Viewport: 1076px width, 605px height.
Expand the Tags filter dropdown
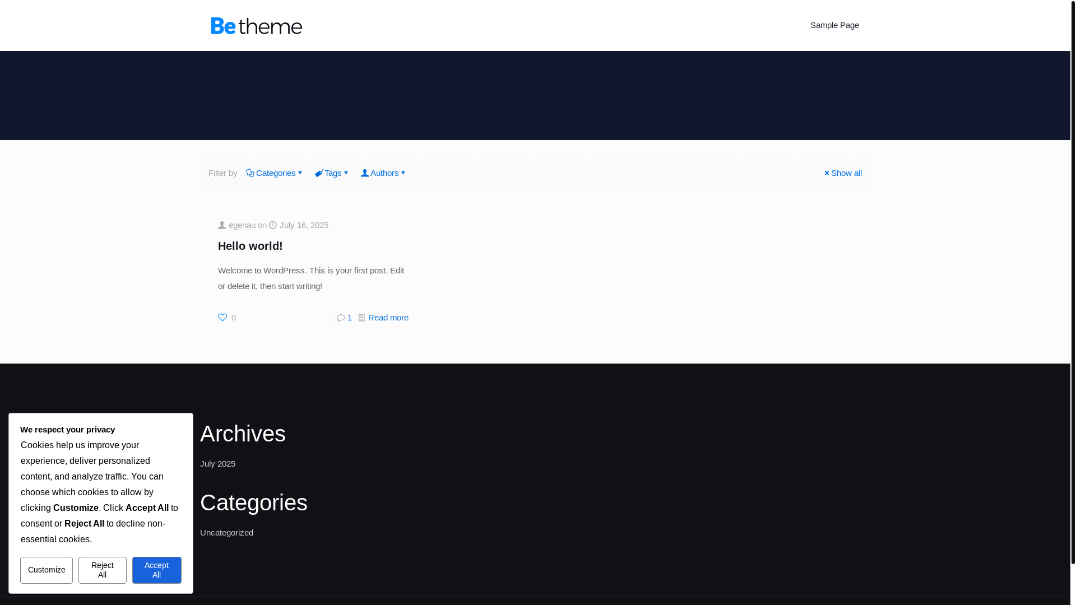click(x=332, y=173)
